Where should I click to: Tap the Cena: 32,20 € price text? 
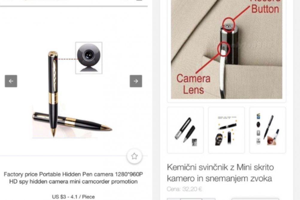185,189
